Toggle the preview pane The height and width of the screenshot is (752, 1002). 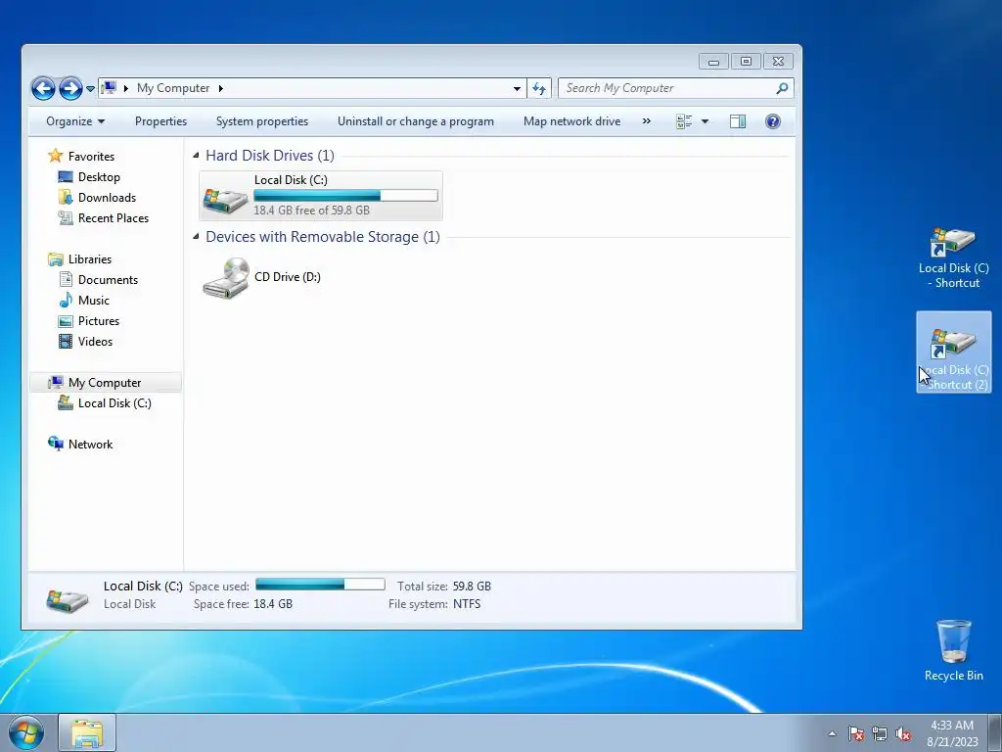pos(738,121)
